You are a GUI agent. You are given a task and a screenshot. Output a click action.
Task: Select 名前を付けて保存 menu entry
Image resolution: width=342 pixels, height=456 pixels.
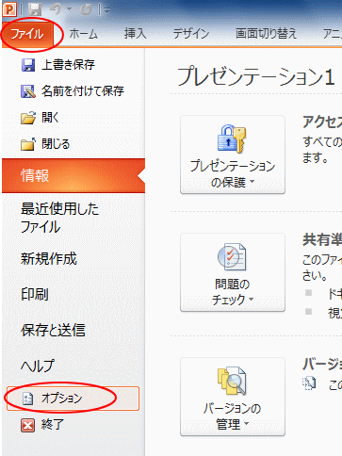point(83,91)
